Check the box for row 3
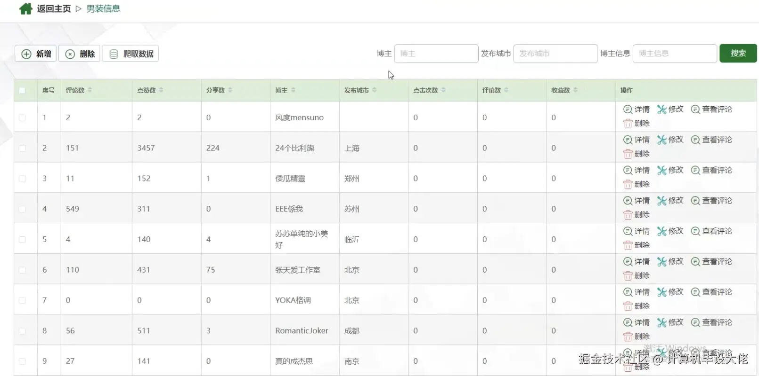The image size is (759, 376). point(22,179)
